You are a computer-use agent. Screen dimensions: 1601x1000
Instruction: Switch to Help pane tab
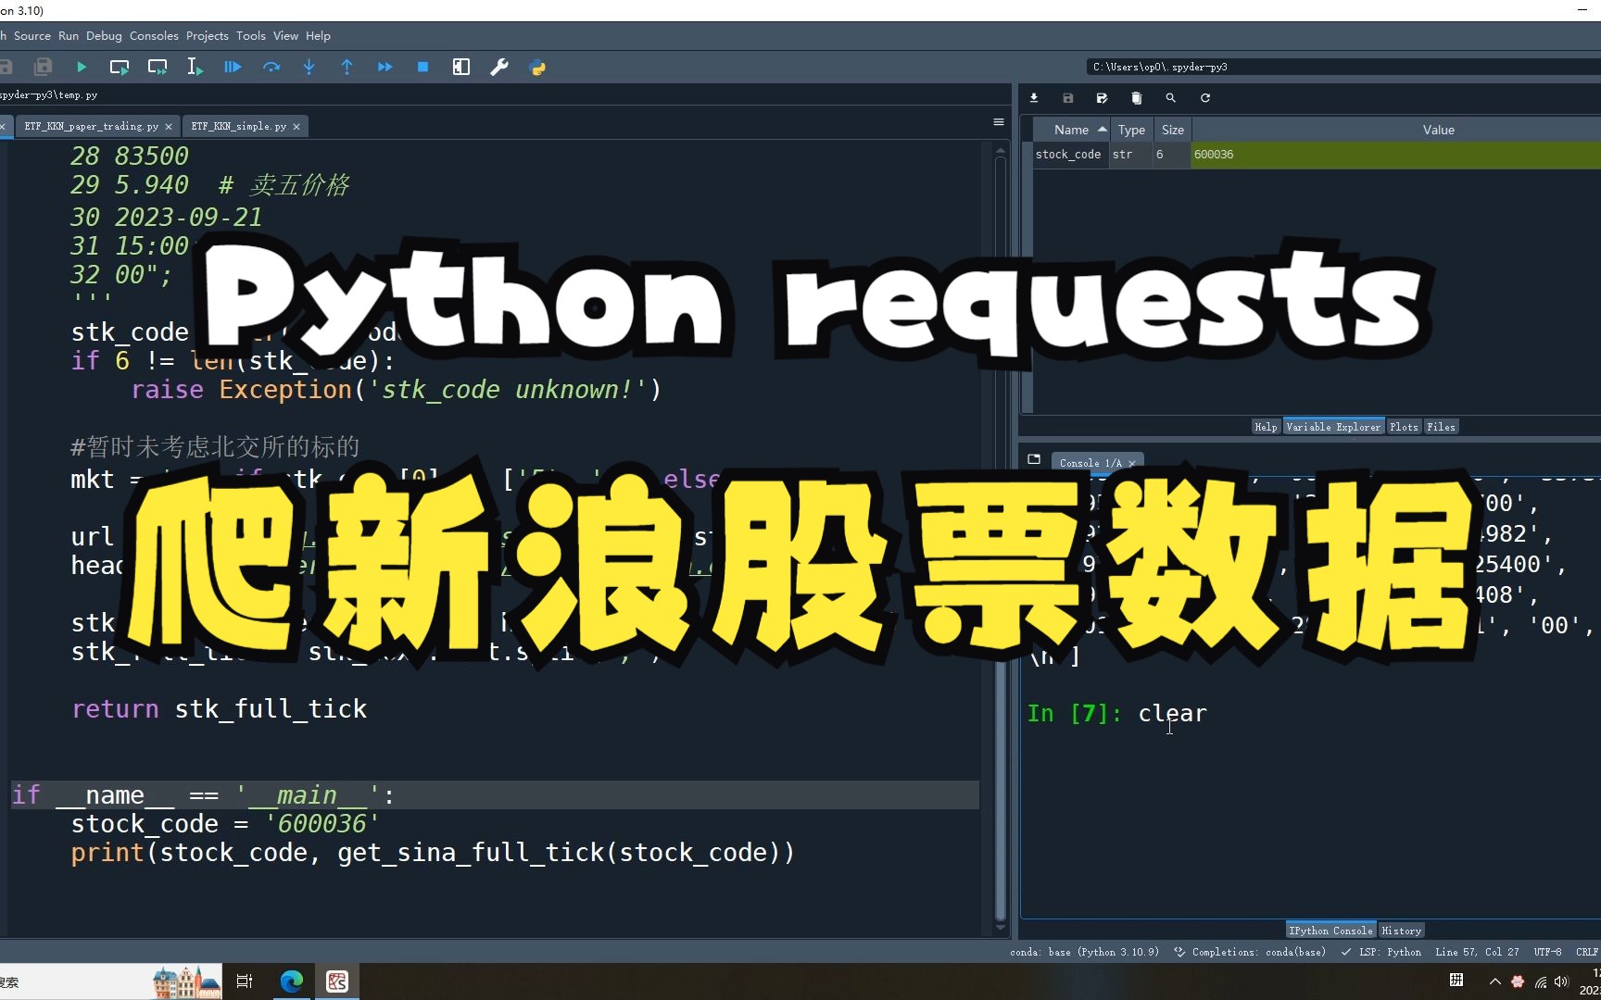click(x=1266, y=427)
